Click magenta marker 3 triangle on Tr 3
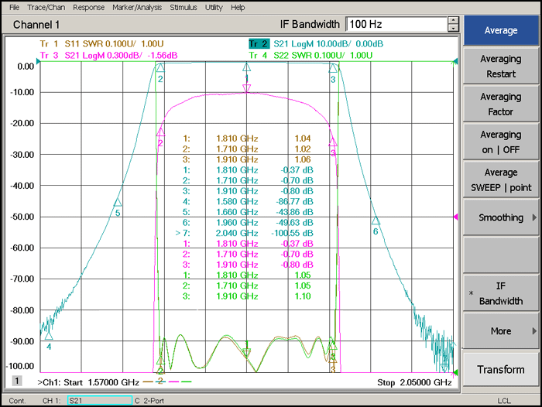This screenshot has width=542, height=407. pyautogui.click(x=332, y=142)
